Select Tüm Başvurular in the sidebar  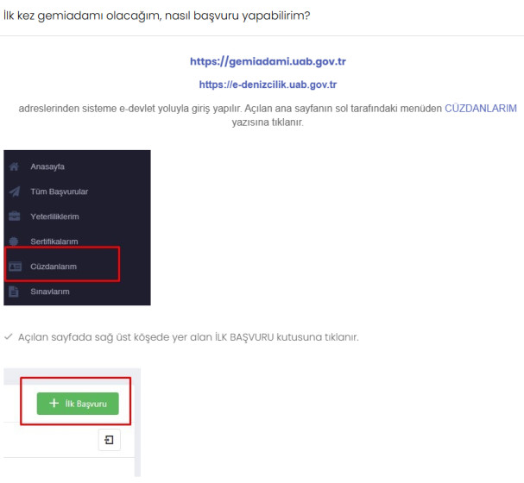tap(59, 191)
